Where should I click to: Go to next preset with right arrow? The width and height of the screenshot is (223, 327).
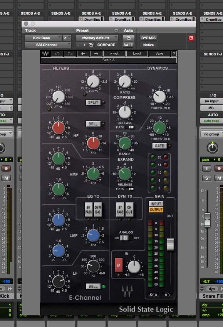[96, 53]
